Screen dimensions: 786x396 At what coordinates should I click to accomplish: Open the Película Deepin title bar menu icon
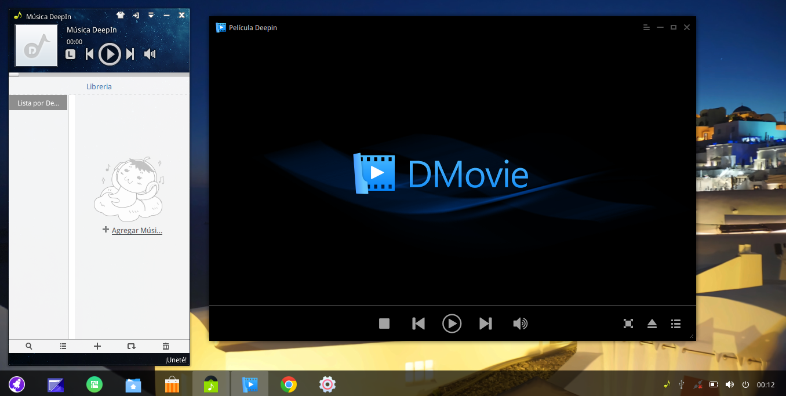click(x=646, y=27)
